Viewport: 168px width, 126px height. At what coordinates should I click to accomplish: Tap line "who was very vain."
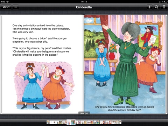tap(23, 32)
